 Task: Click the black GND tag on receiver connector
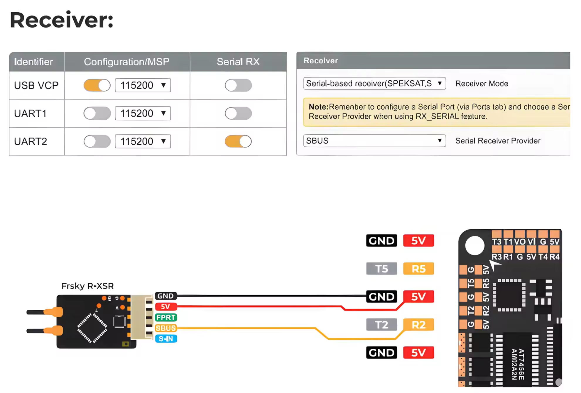pos(166,296)
